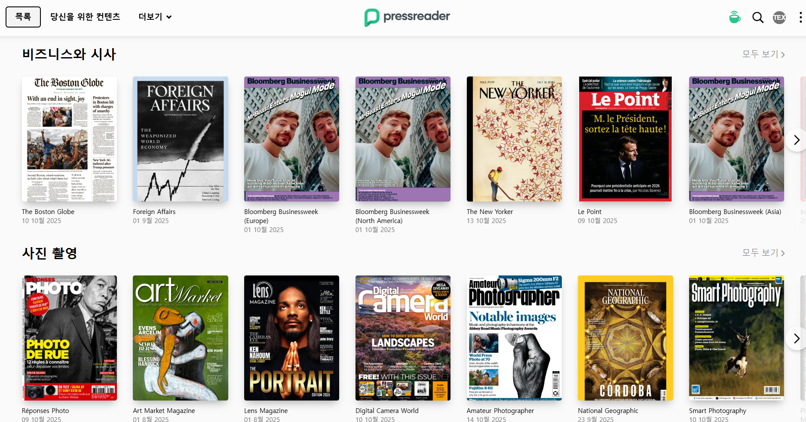Open the 목록 catalog button
Viewport: 806px width, 422px height.
tap(23, 17)
